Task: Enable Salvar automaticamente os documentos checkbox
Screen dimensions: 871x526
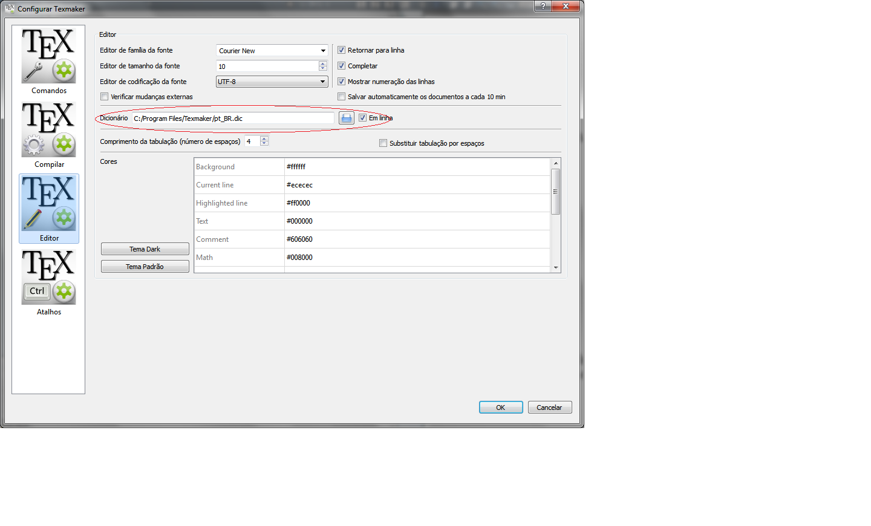Action: click(341, 97)
